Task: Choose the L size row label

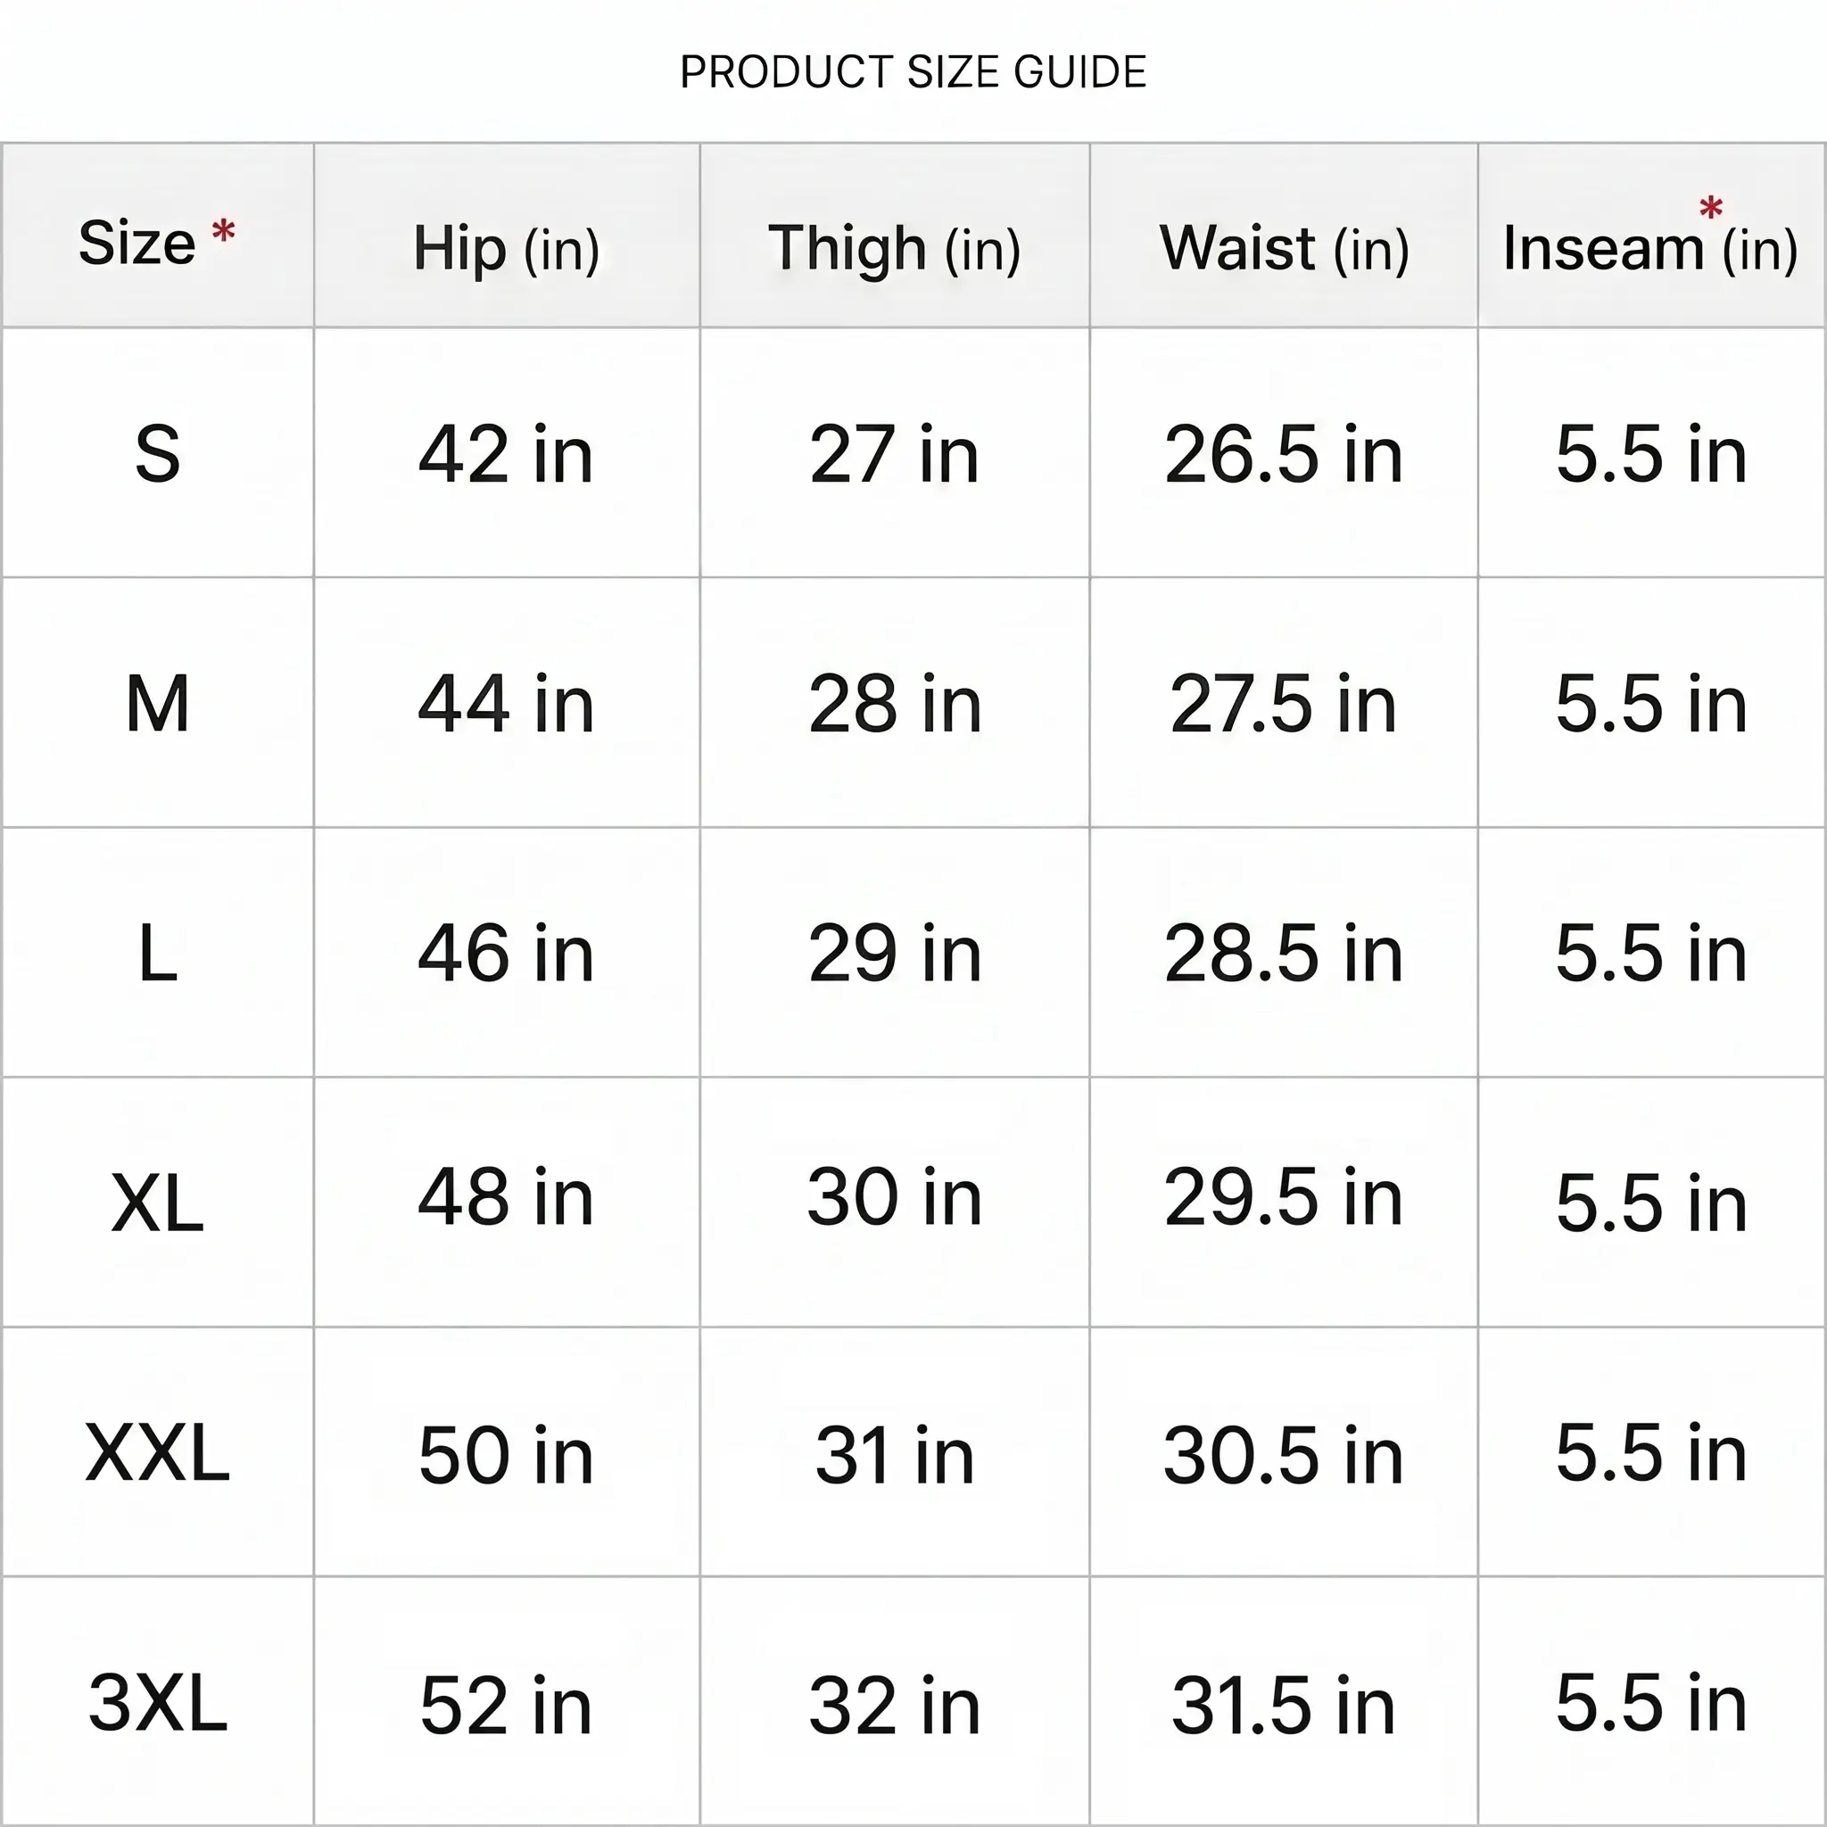Action: pos(158,954)
